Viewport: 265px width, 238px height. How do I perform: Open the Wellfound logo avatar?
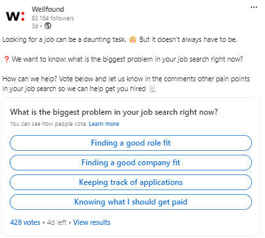(15, 16)
